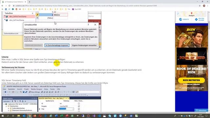Screen dimensions: 210x118
Task: Open the Buch BIM OneNote bookmark
Action: pyautogui.click(x=76, y=9)
